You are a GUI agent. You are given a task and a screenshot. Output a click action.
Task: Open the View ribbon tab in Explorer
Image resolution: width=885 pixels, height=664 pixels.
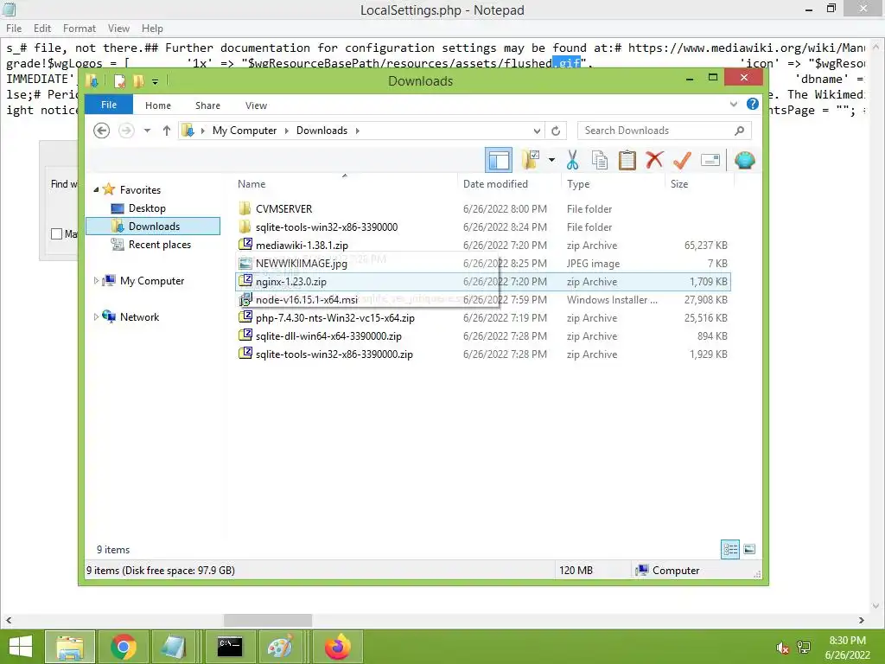point(256,105)
